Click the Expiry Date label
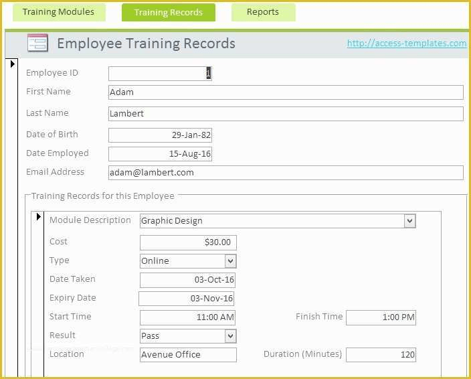Image resolution: width=471 pixels, height=379 pixels. coord(73,298)
